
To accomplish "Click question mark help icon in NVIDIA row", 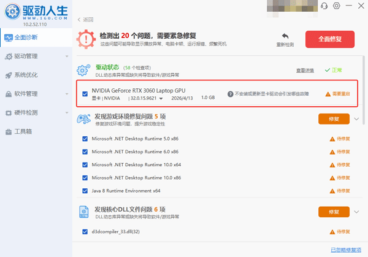I will pos(230,94).
